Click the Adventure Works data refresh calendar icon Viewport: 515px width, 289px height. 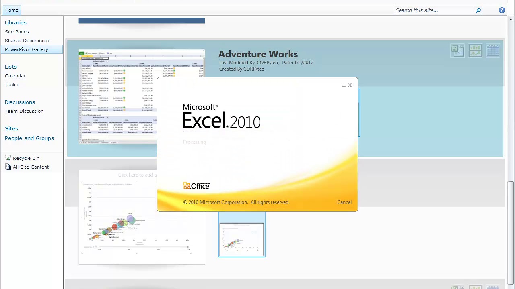coord(493,51)
